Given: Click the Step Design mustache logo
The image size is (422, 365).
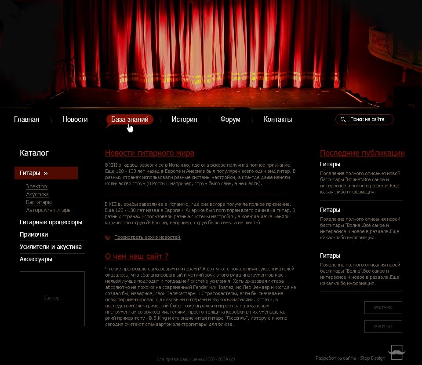Looking at the screenshot, I should [x=397, y=352].
